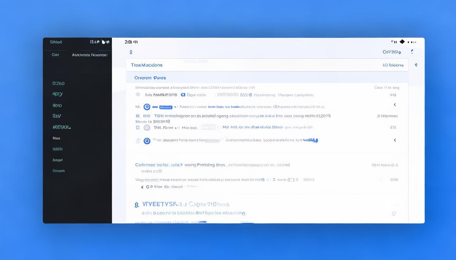Image resolution: width=456 pixels, height=260 pixels.
Task: Click the Tioa Maccions header field
Action: pos(147,65)
